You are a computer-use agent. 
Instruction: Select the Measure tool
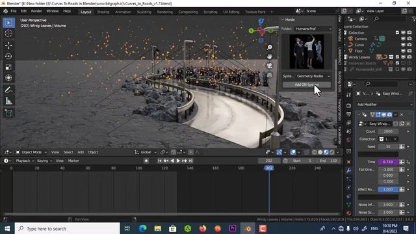tap(8, 101)
